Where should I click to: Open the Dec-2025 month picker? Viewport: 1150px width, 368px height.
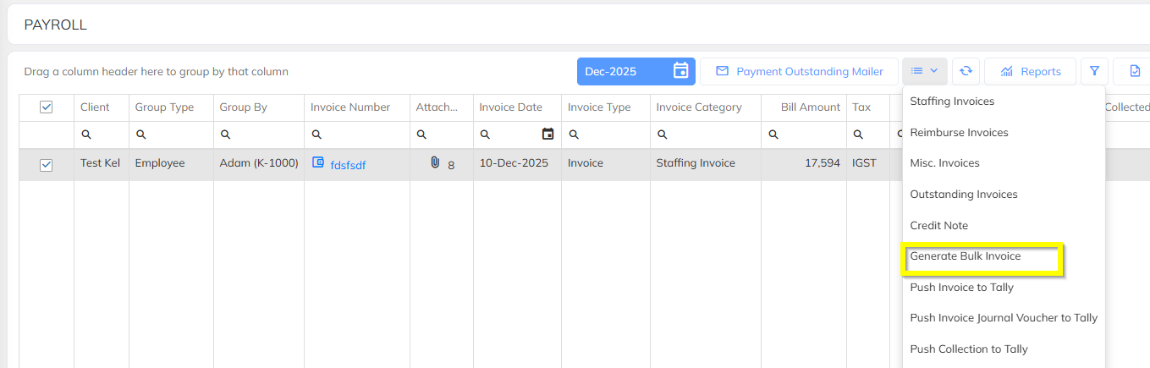(x=636, y=72)
